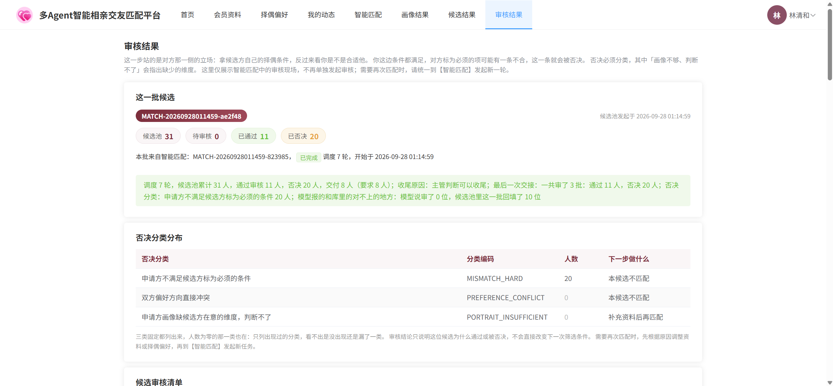Click the MATCH-20260928011459-ae2f48 batch tag

point(191,116)
